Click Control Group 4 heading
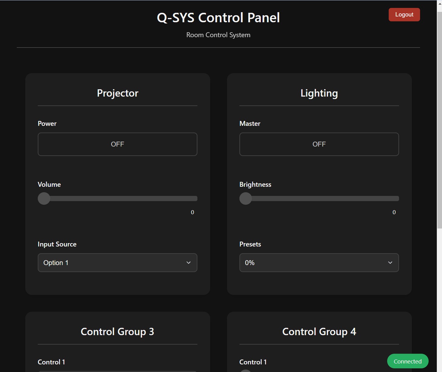The height and width of the screenshot is (372, 442). pos(319,331)
